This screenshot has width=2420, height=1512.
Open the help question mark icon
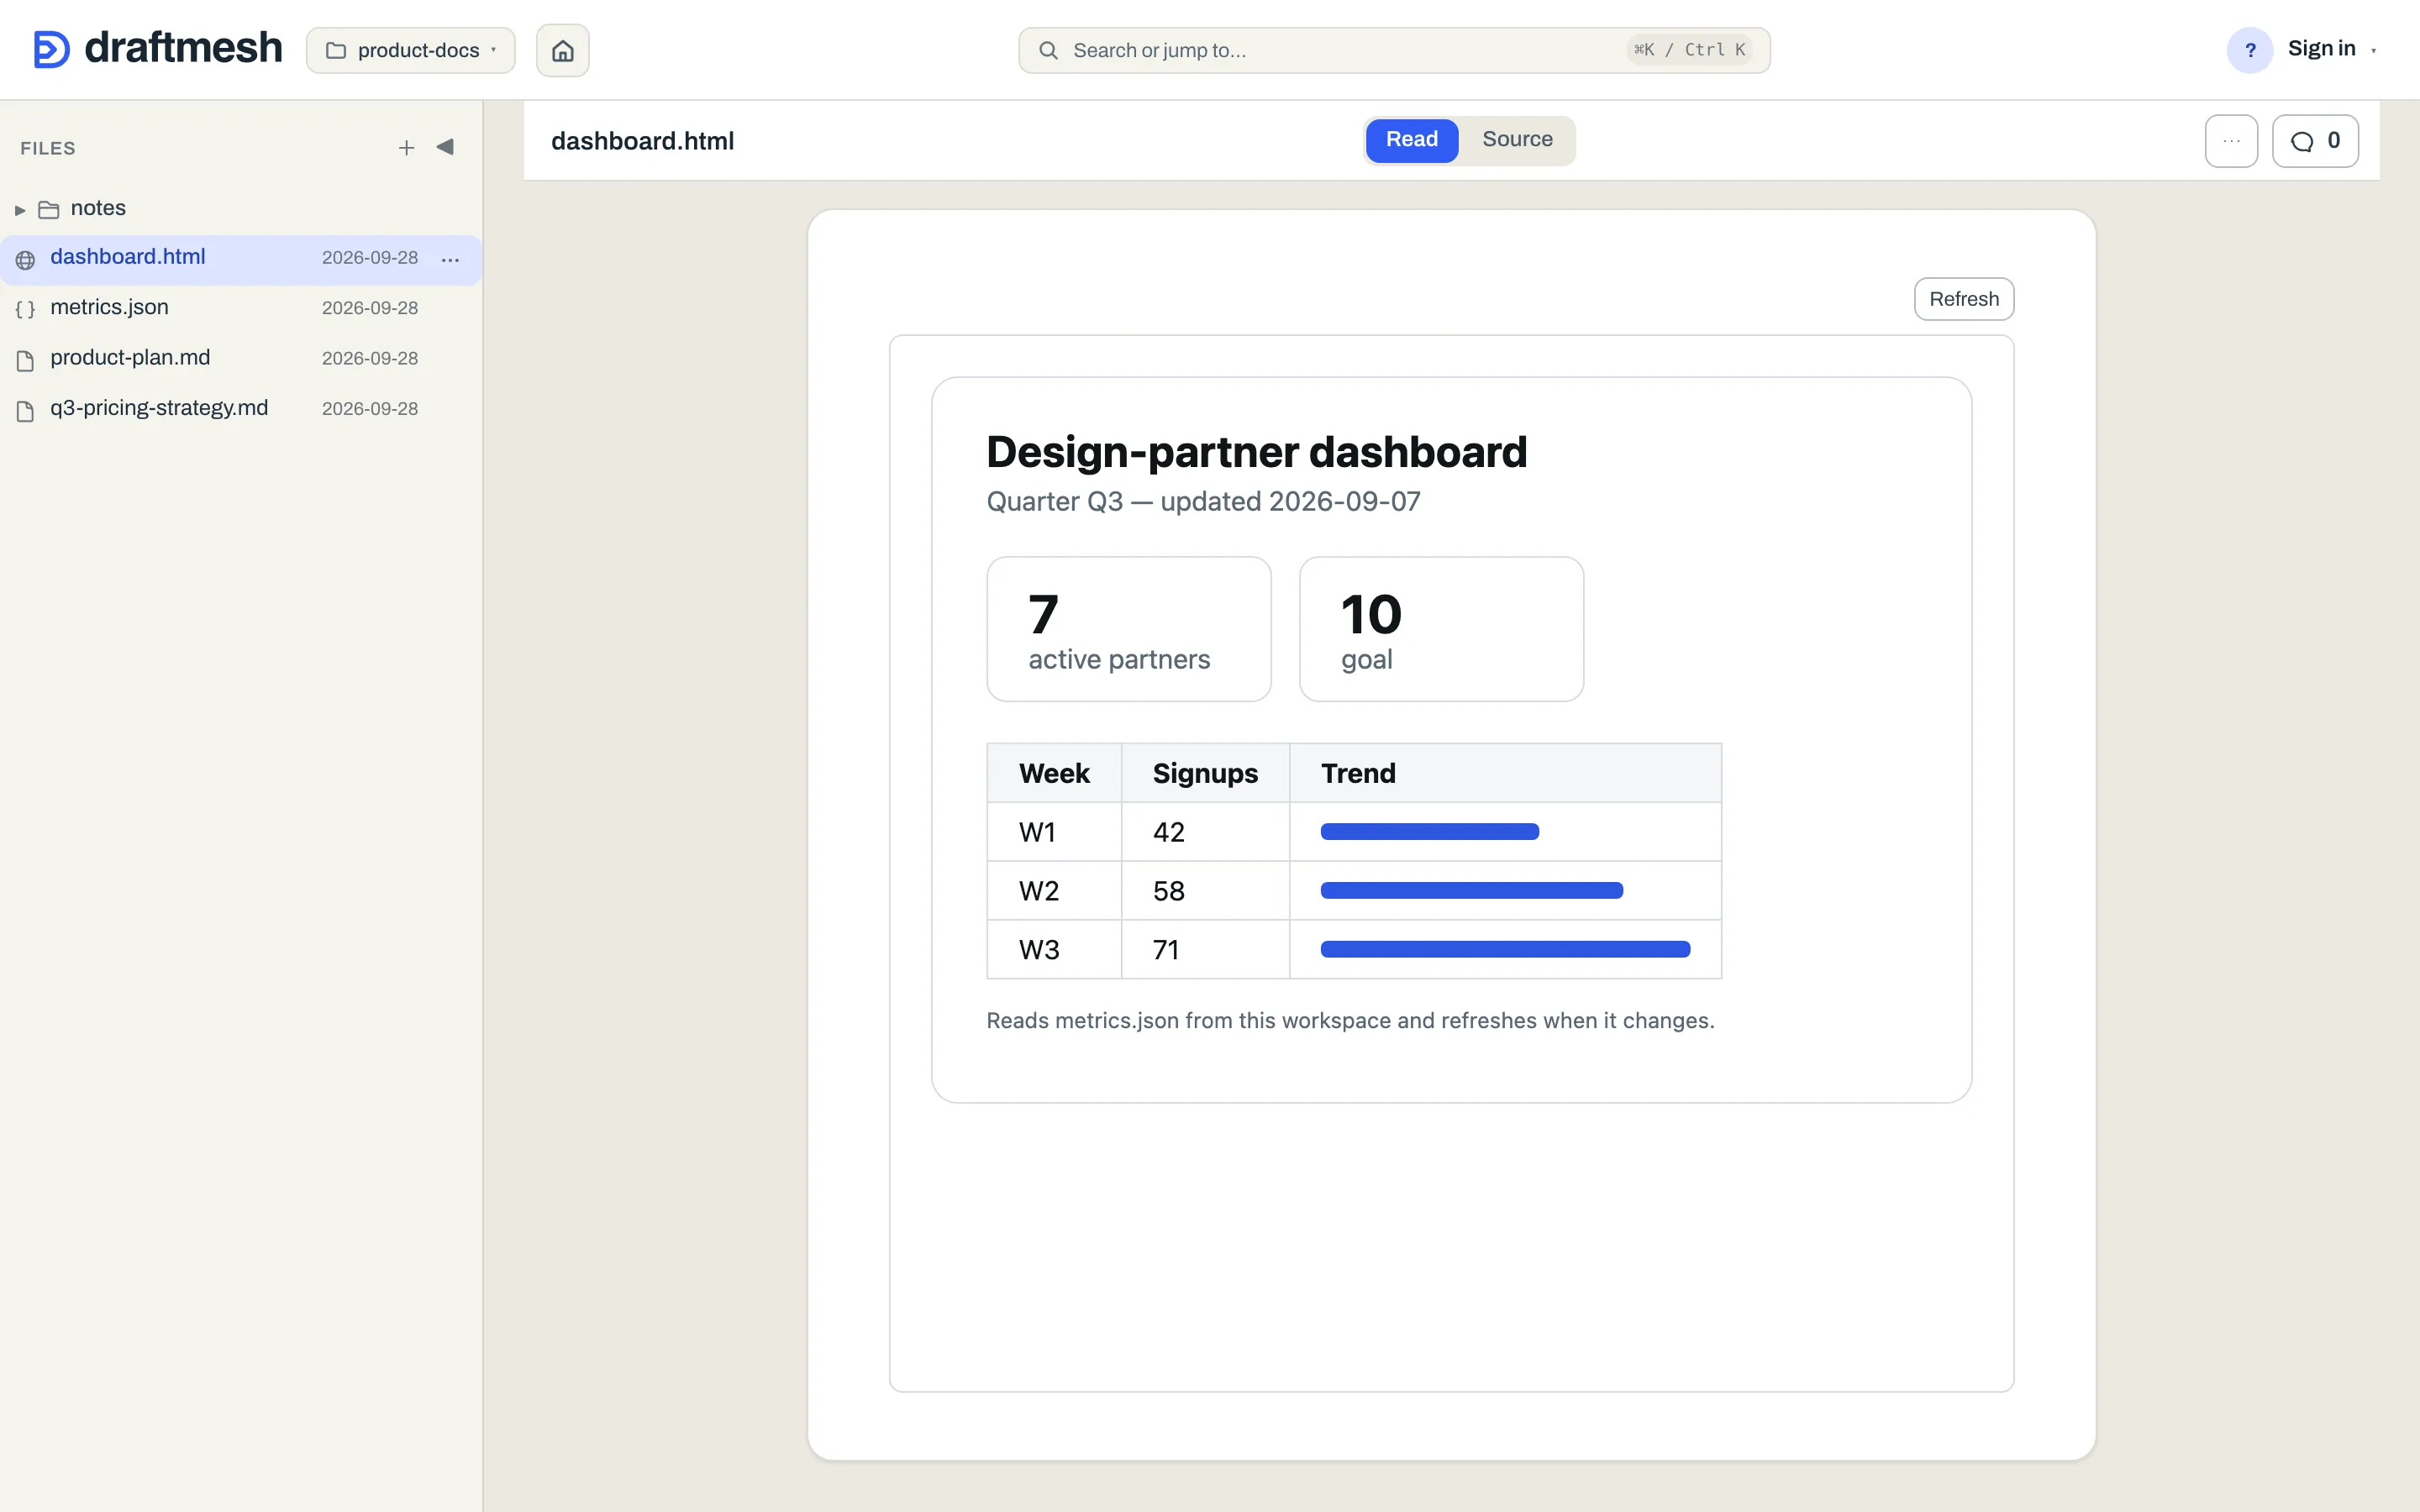2250,50
